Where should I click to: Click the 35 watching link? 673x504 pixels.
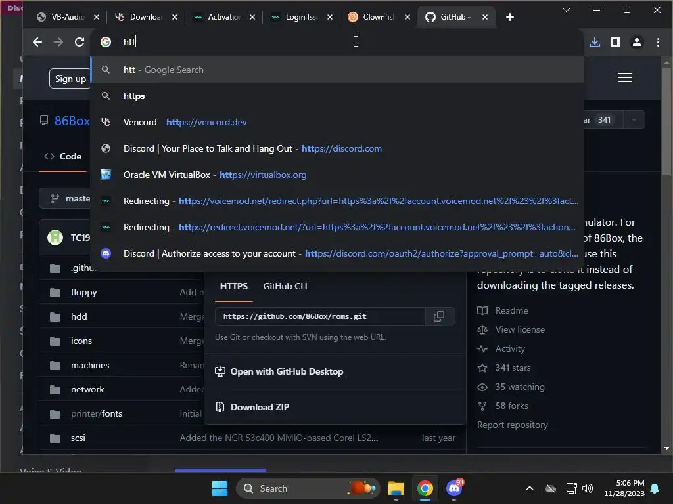pyautogui.click(x=511, y=387)
